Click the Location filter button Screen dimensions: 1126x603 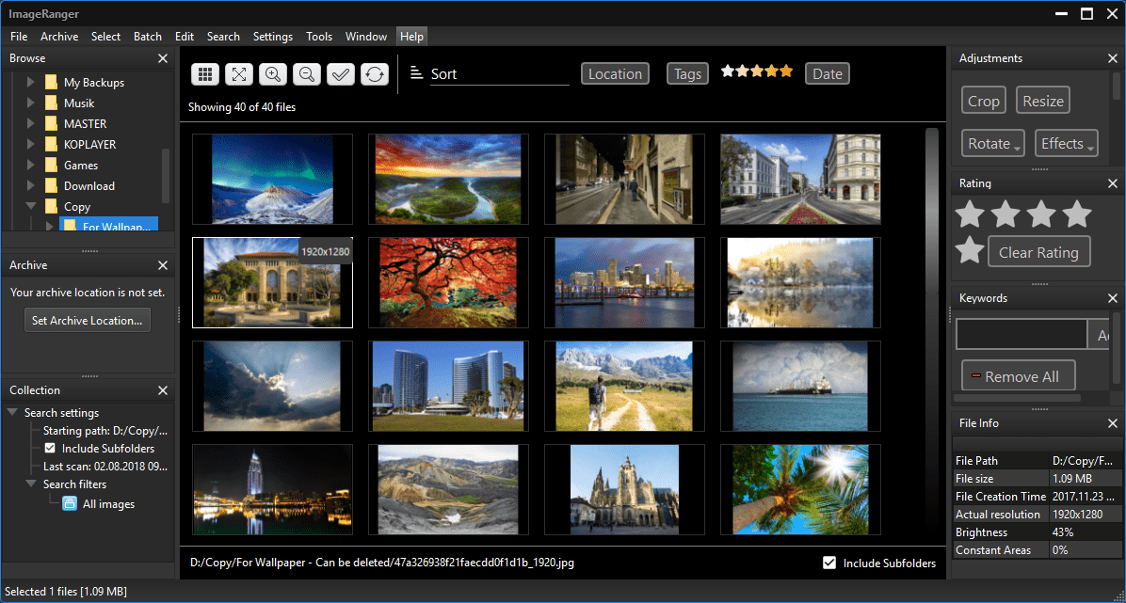pyautogui.click(x=616, y=74)
